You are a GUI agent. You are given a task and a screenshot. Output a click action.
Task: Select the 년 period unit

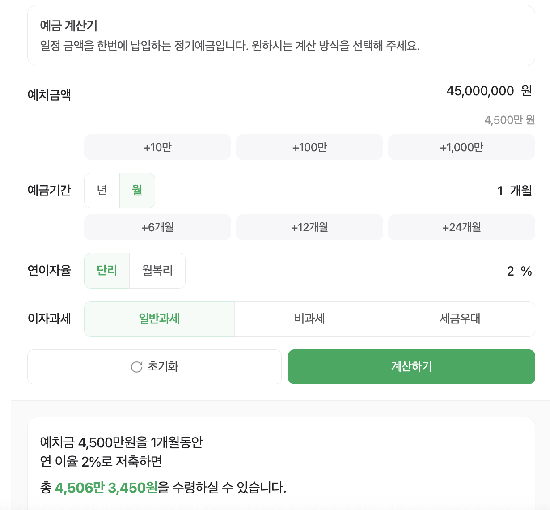pos(102,190)
